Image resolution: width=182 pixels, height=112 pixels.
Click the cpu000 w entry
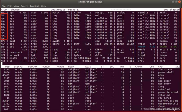101,18
